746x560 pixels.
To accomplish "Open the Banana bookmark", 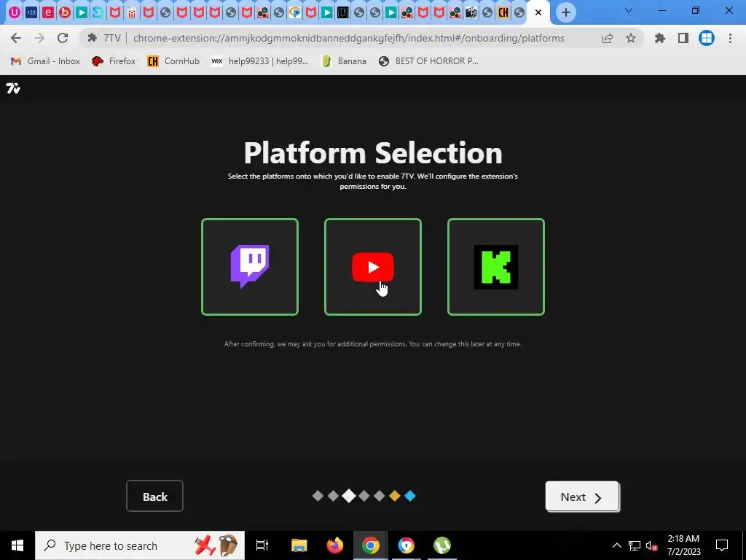I will click(x=344, y=61).
